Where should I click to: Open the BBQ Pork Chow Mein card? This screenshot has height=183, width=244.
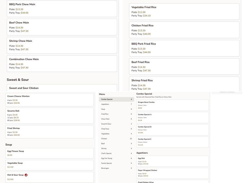click(x=62, y=9)
